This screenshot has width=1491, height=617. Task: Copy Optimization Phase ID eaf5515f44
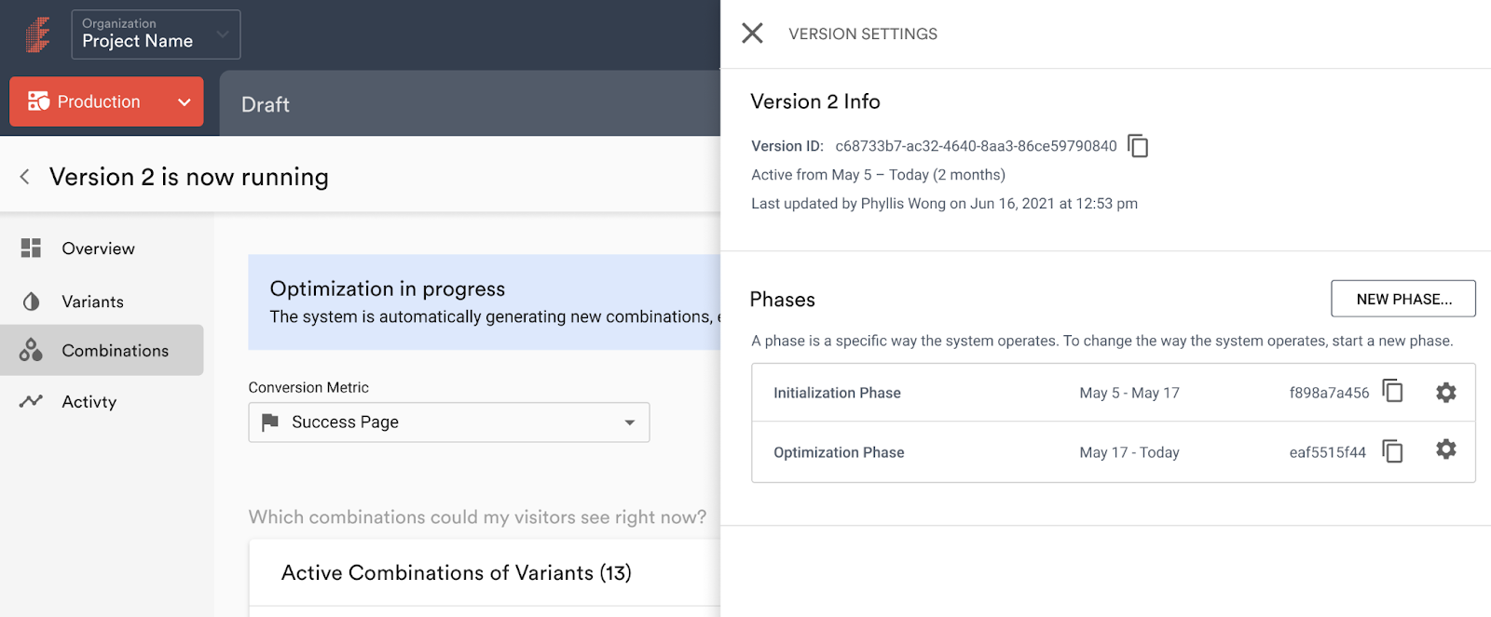point(1393,451)
